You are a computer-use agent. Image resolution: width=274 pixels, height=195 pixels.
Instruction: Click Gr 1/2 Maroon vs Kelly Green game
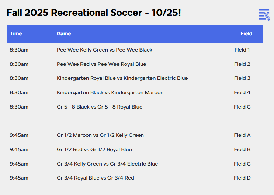pos(100,135)
